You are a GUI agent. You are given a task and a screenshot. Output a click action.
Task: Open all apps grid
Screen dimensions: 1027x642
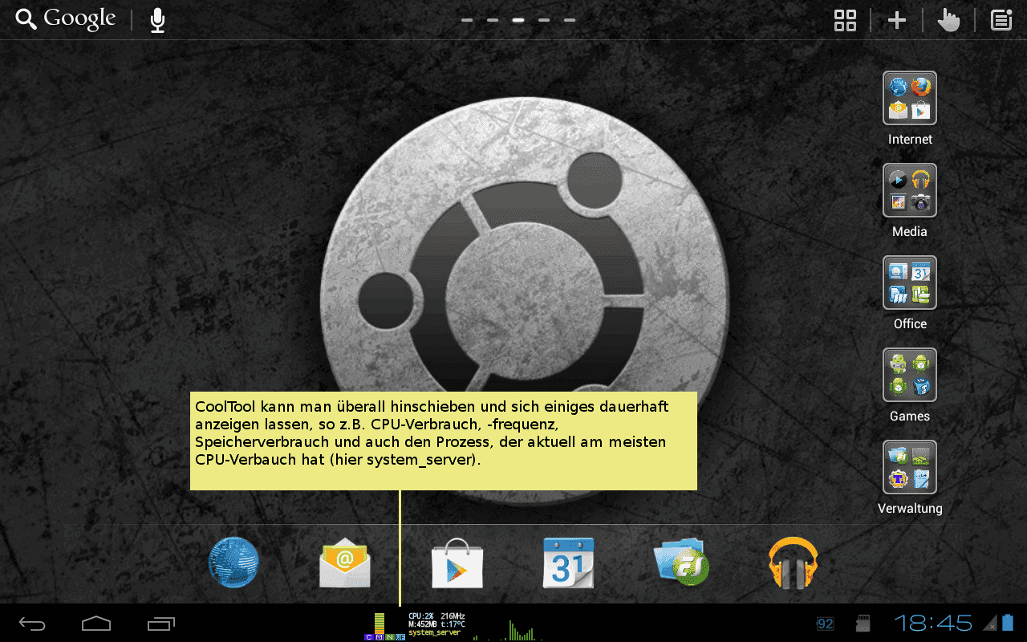(845, 20)
